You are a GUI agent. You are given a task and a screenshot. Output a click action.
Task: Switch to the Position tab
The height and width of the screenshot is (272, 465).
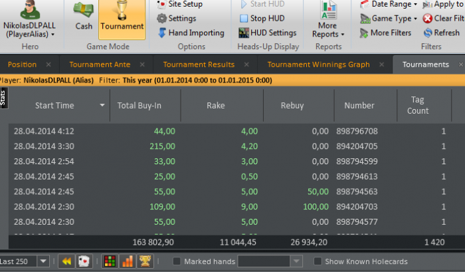pyautogui.click(x=22, y=65)
